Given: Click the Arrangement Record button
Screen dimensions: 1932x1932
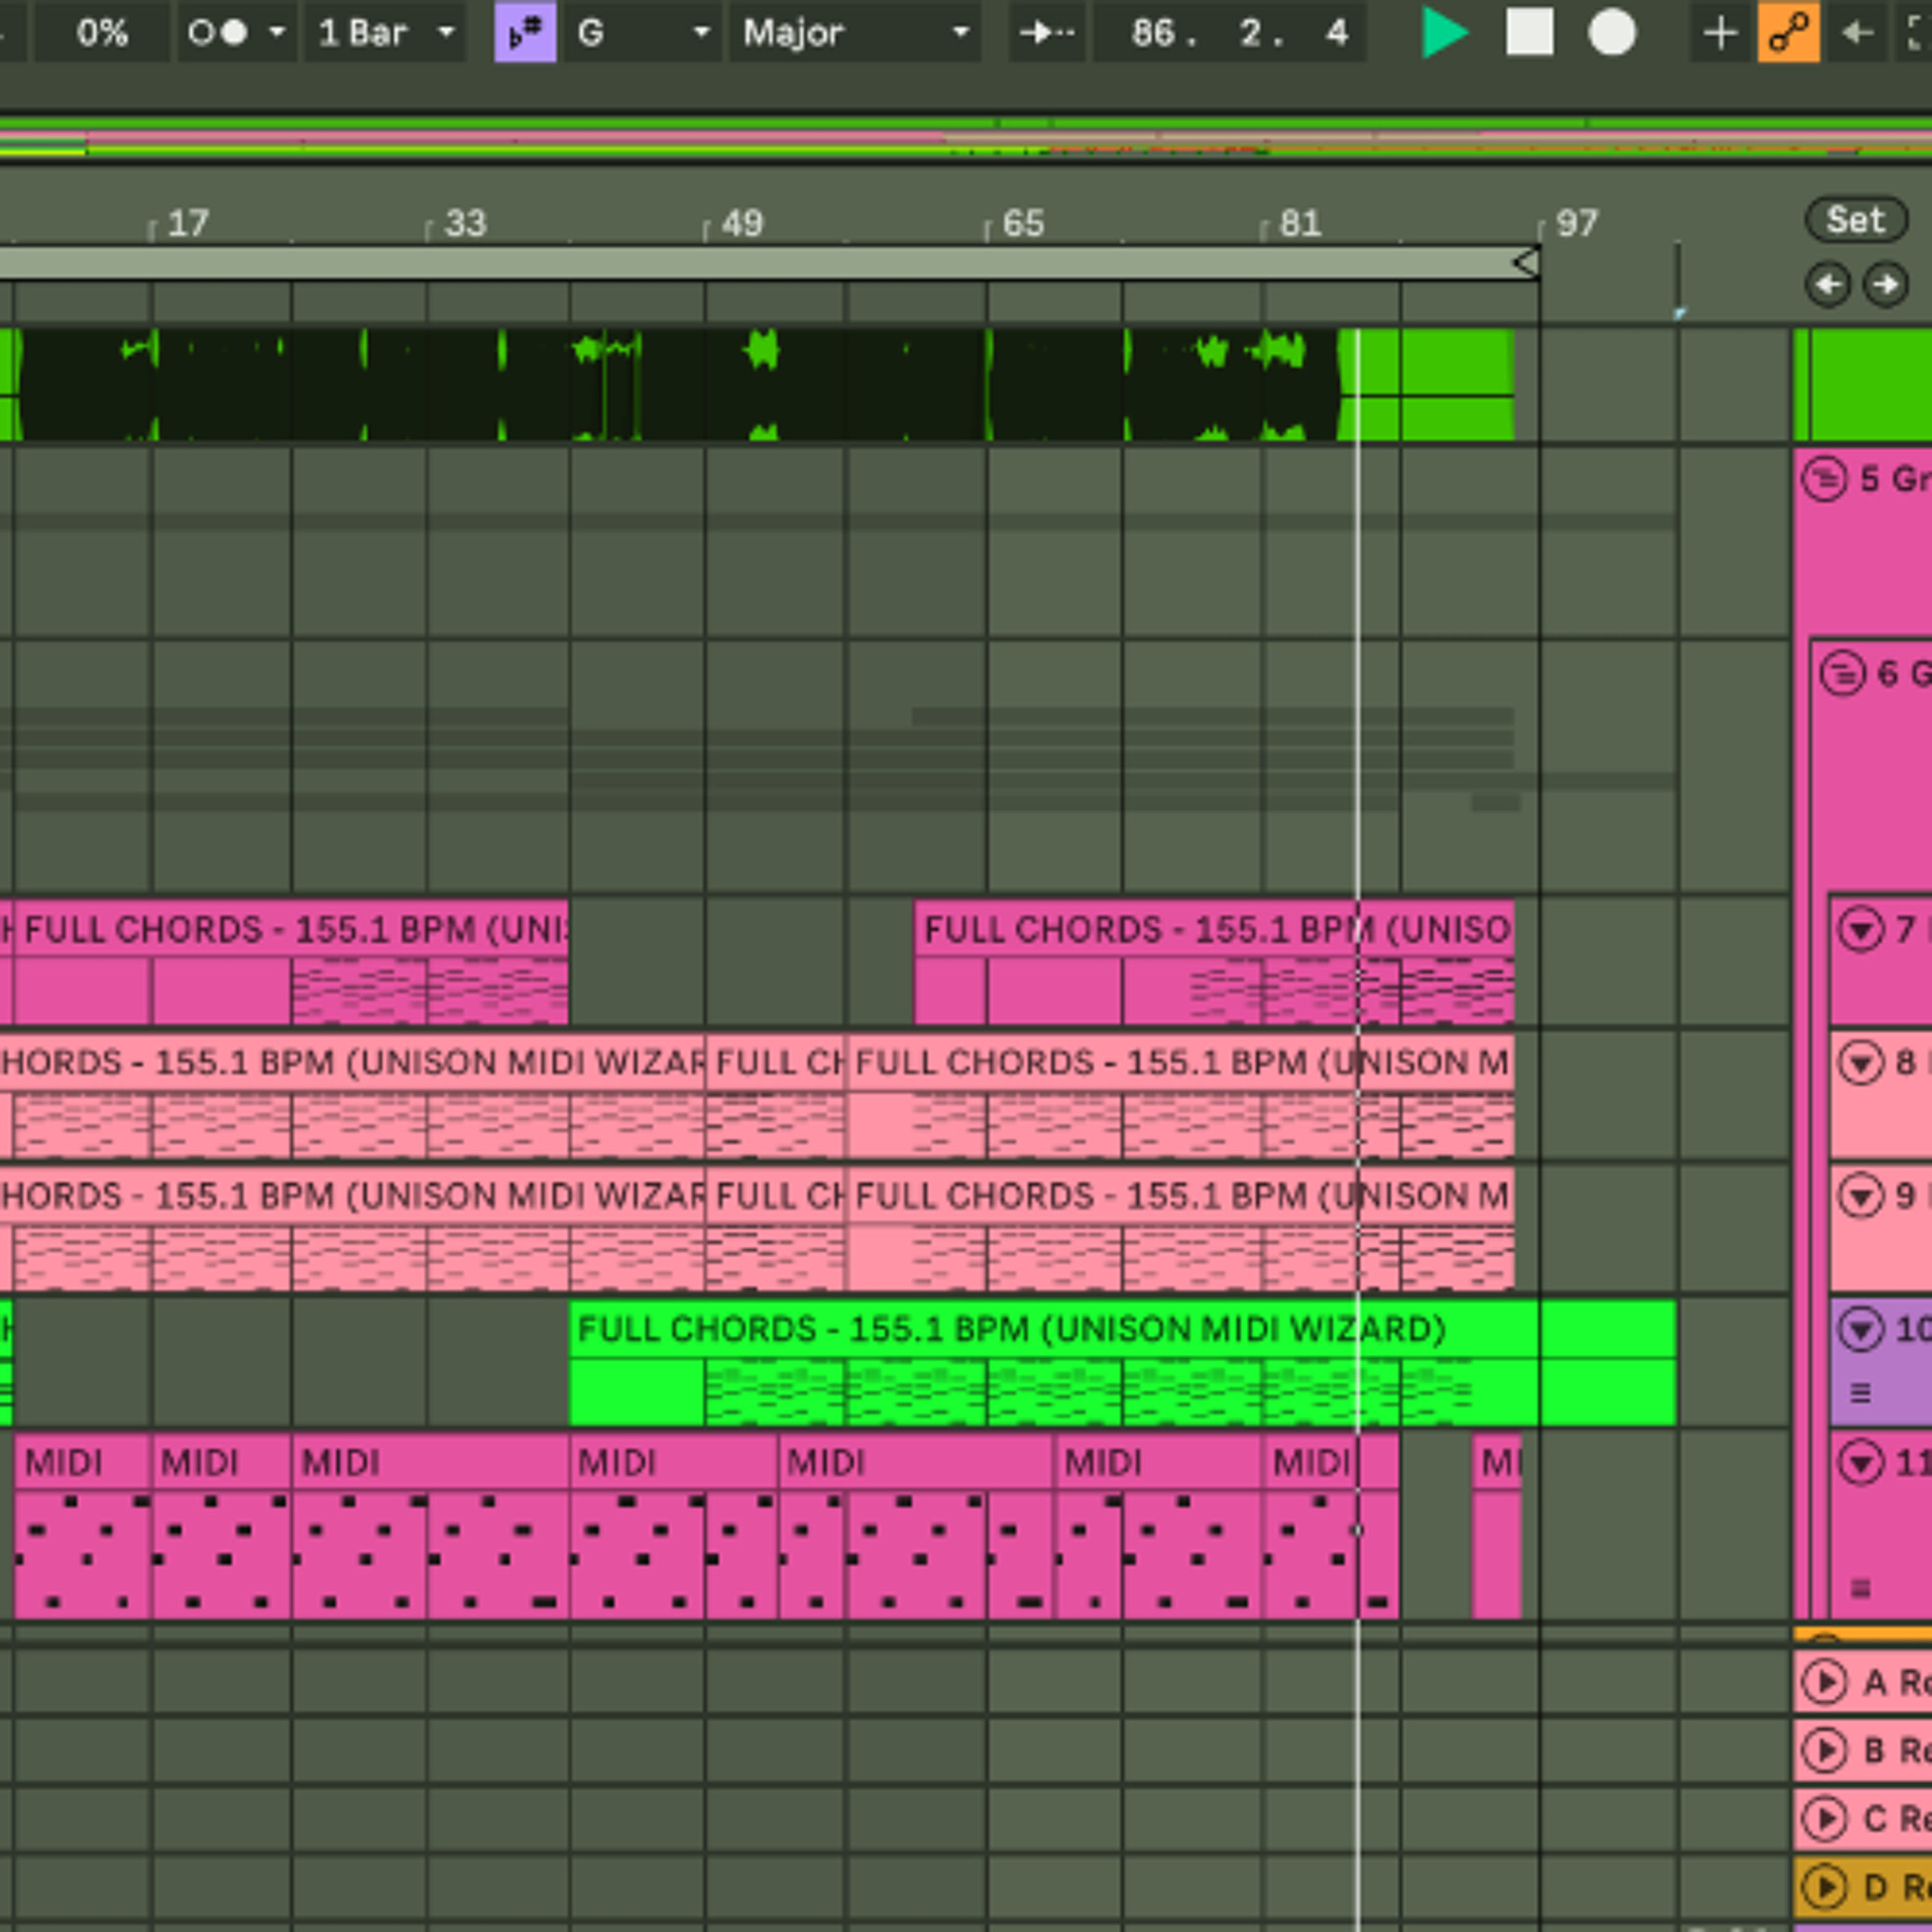Looking at the screenshot, I should click(x=1612, y=33).
